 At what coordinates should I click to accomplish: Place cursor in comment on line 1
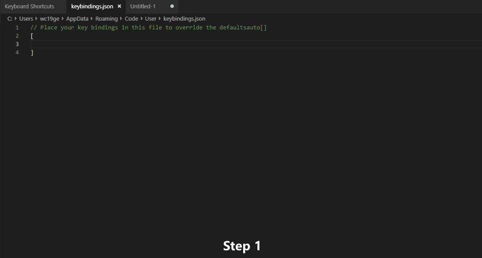pos(148,28)
